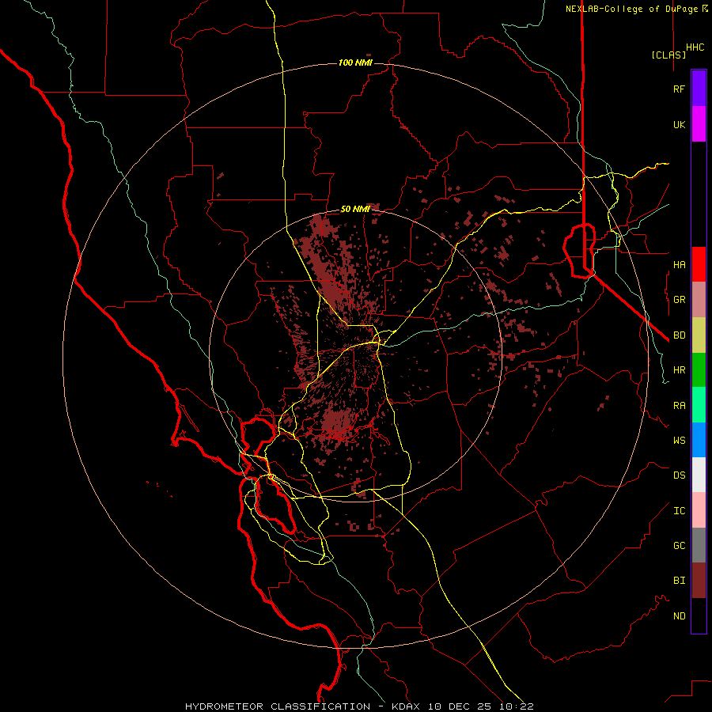Viewport: 712px width, 712px height.
Task: Click the DS white legend swatch
Action: [x=699, y=475]
